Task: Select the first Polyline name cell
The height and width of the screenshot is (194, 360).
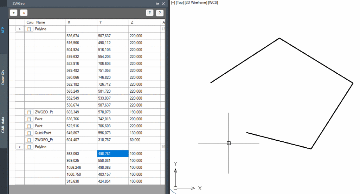Action: click(50, 29)
